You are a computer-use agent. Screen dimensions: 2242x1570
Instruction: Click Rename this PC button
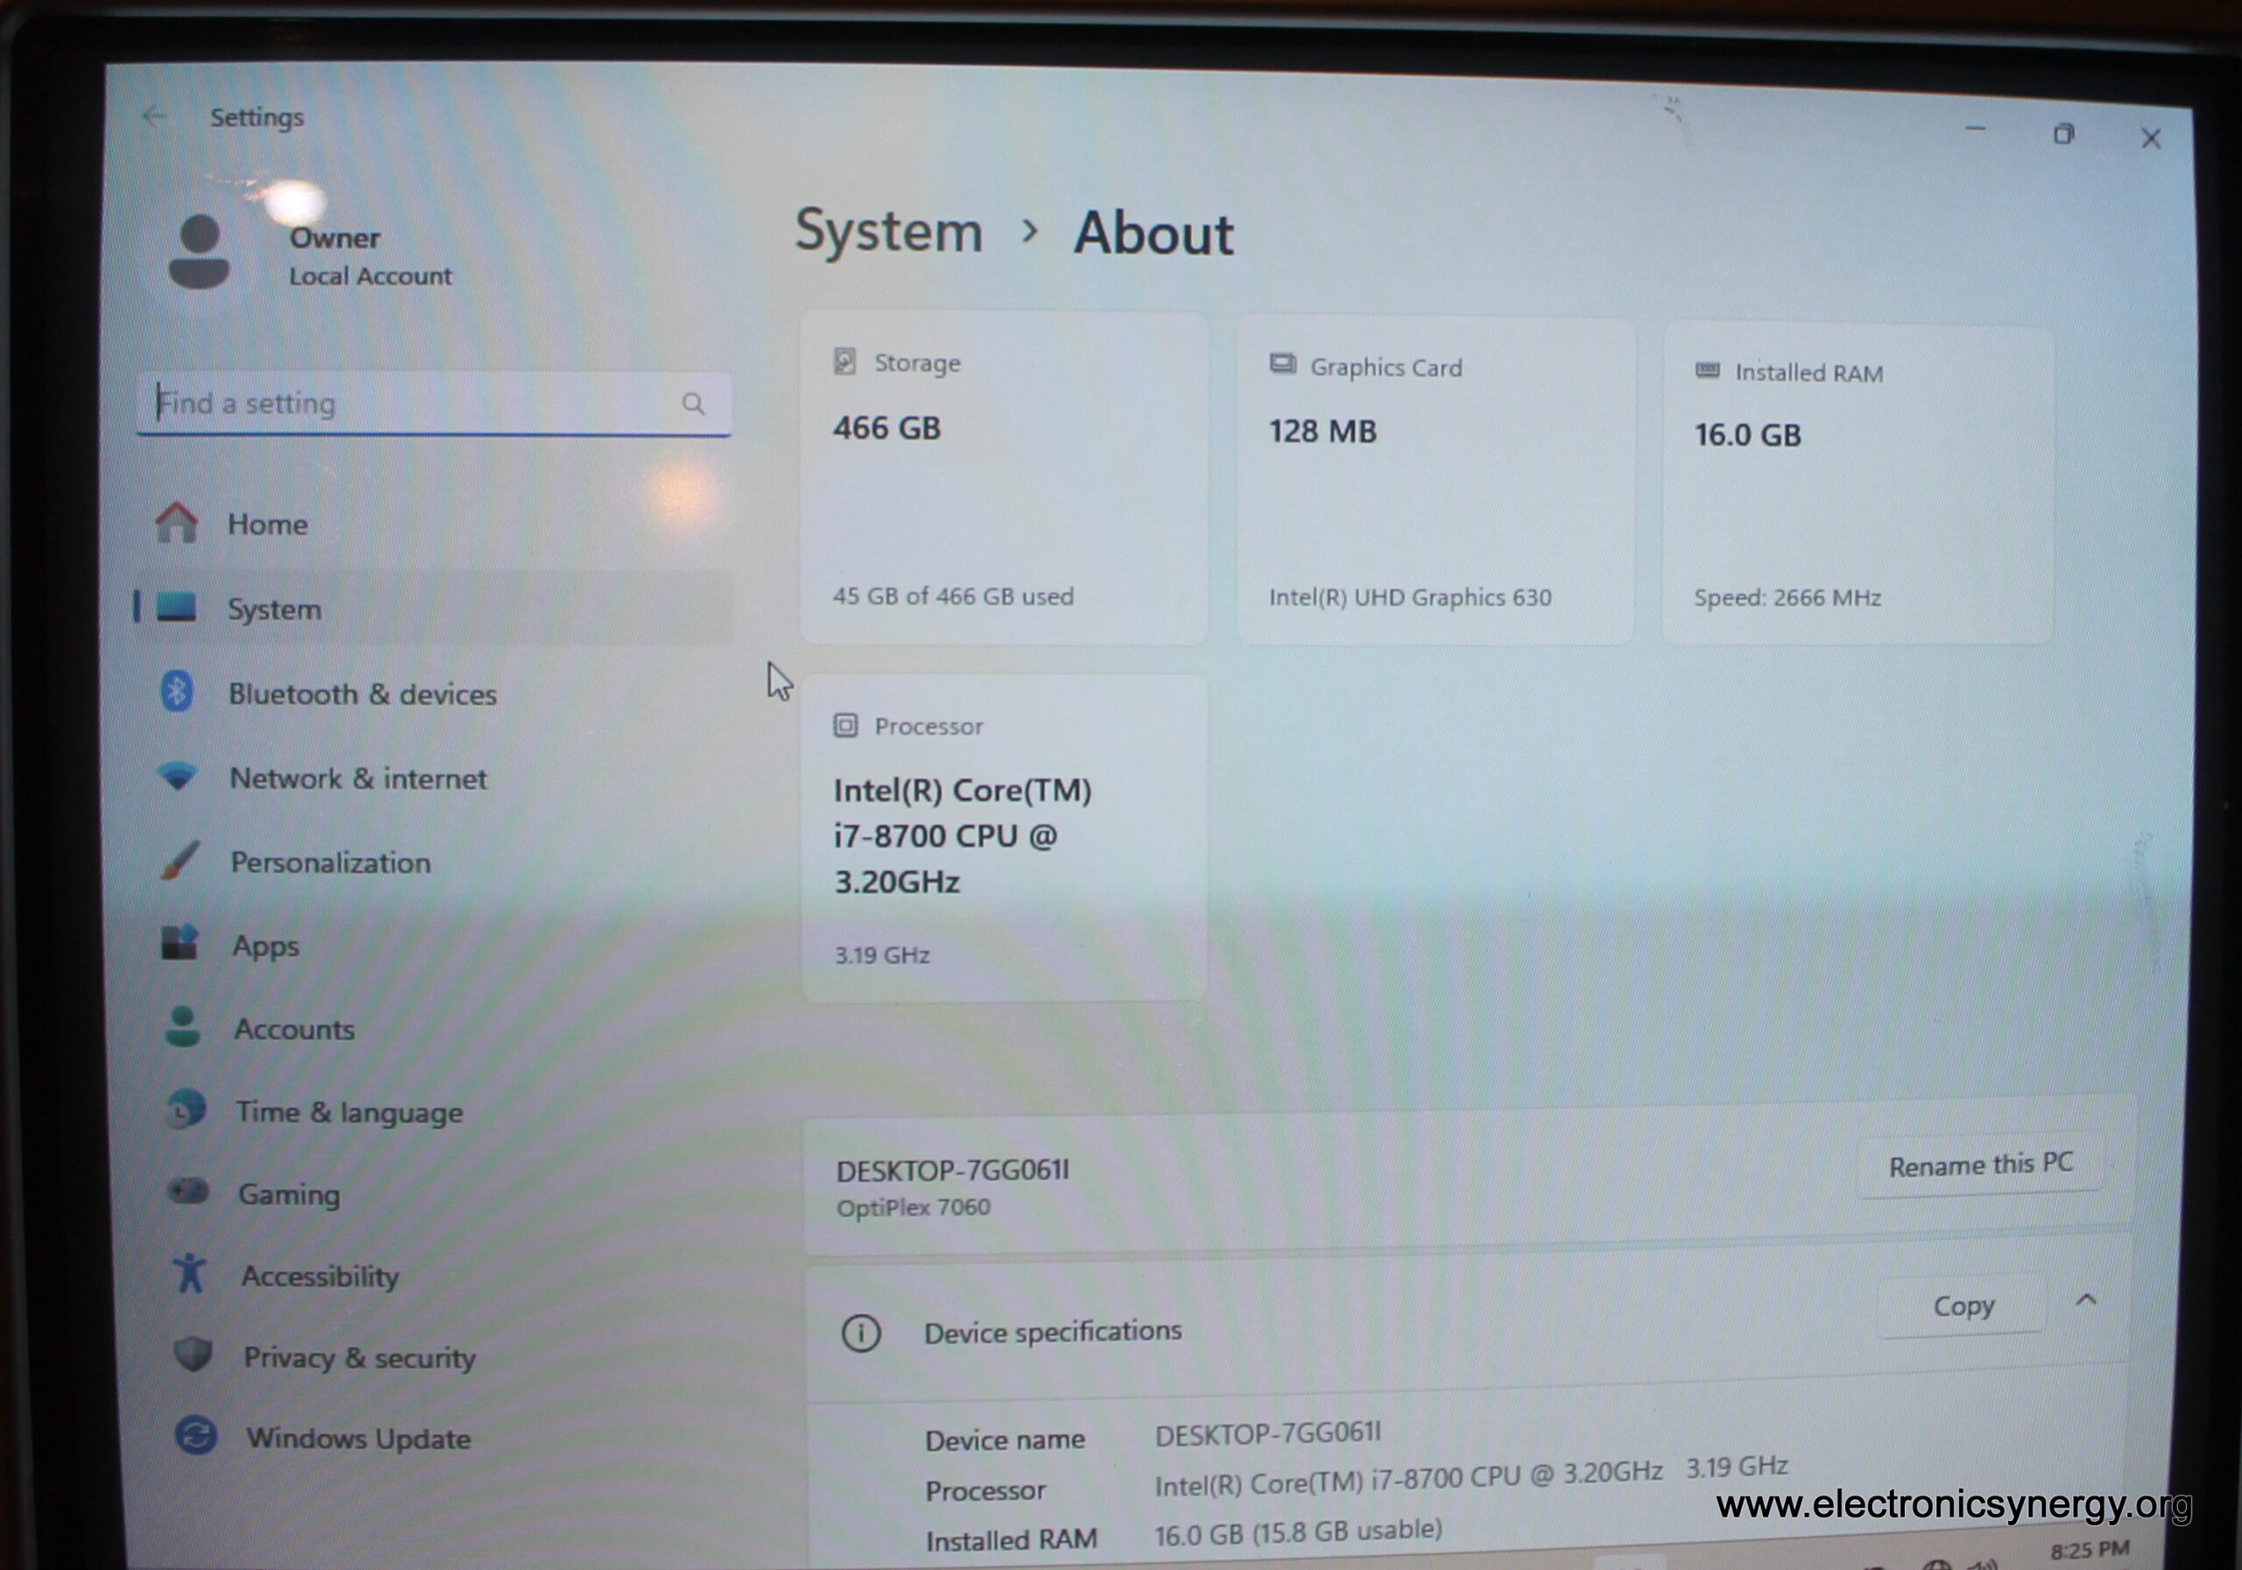[x=1979, y=1165]
